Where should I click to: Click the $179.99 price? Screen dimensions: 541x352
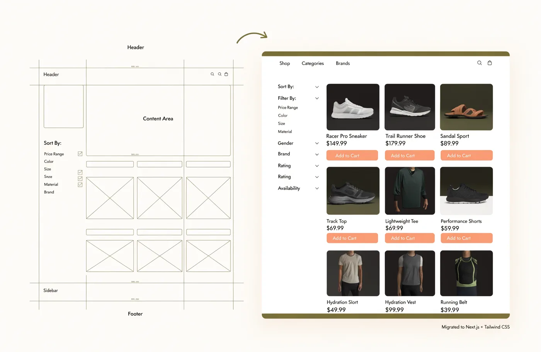click(x=395, y=144)
